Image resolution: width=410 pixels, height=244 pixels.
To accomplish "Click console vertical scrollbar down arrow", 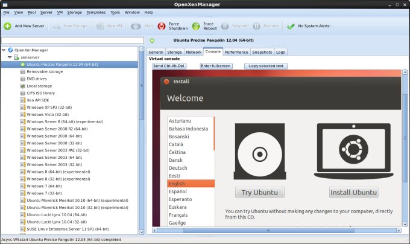I will click(x=405, y=224).
